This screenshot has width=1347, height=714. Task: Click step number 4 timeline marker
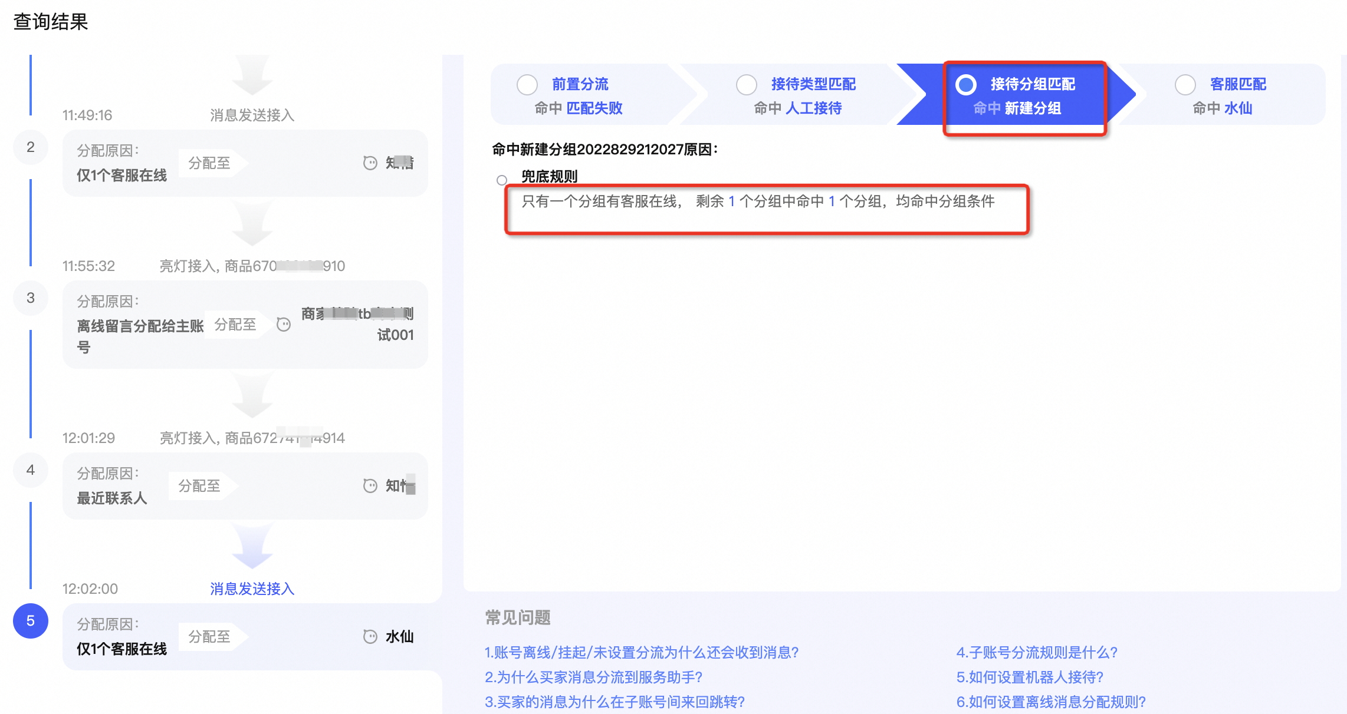tap(31, 470)
